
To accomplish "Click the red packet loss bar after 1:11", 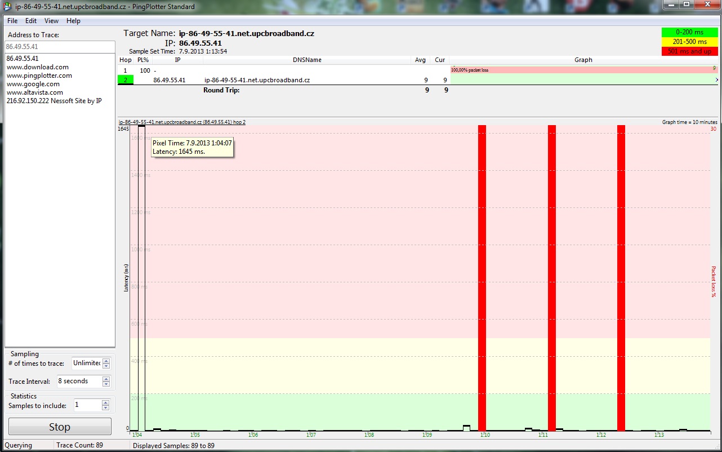I will (552, 278).
